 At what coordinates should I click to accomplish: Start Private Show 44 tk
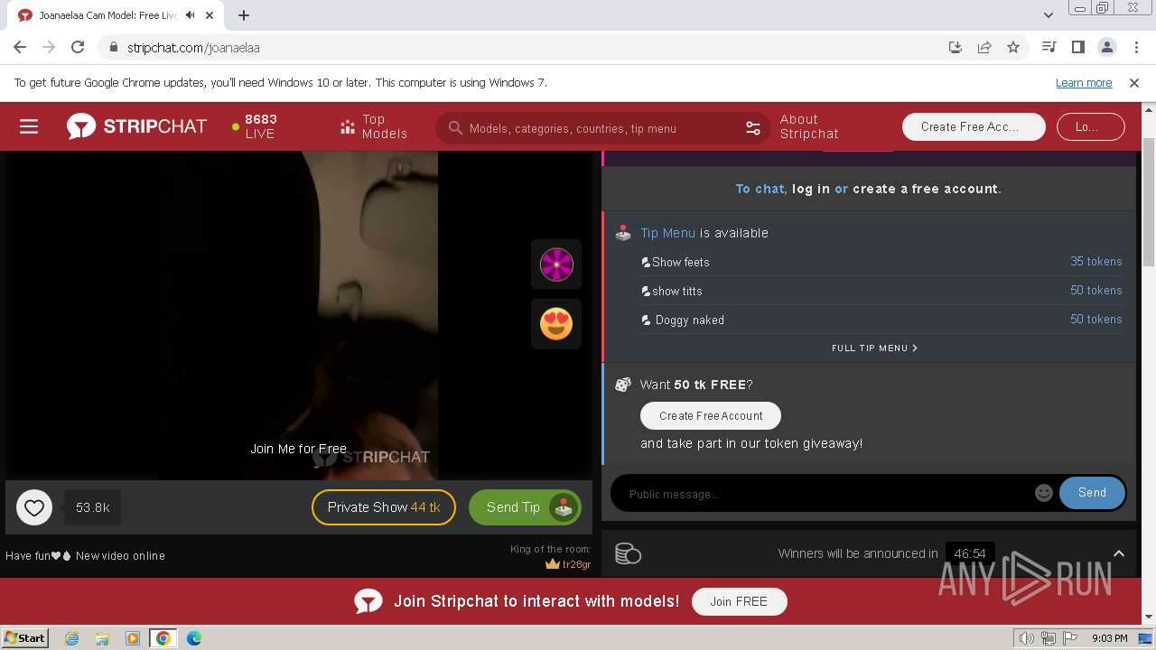(384, 507)
